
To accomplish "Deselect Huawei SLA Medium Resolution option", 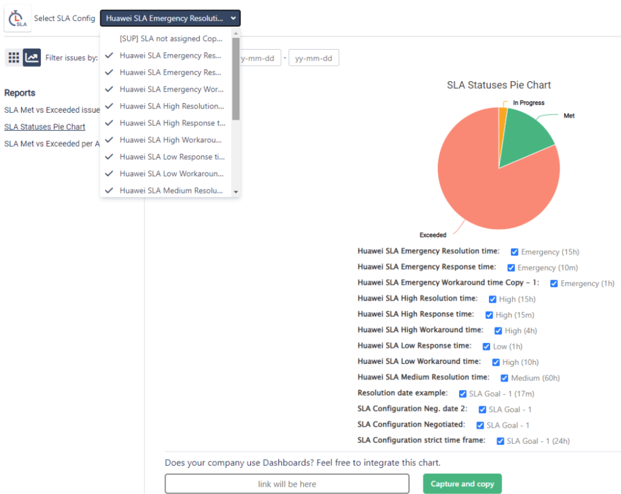I will (x=171, y=191).
